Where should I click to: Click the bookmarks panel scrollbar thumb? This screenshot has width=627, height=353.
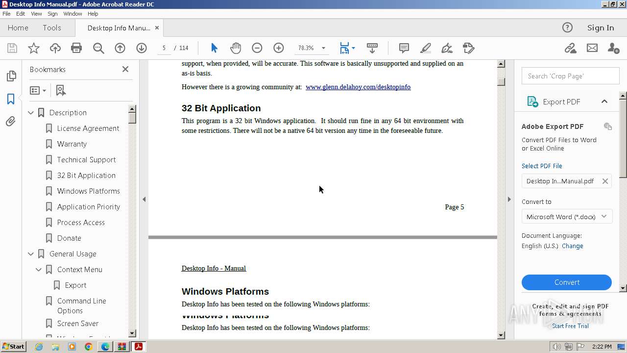tap(132, 118)
